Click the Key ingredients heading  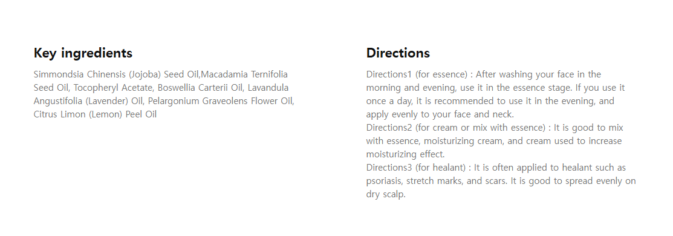(x=83, y=53)
